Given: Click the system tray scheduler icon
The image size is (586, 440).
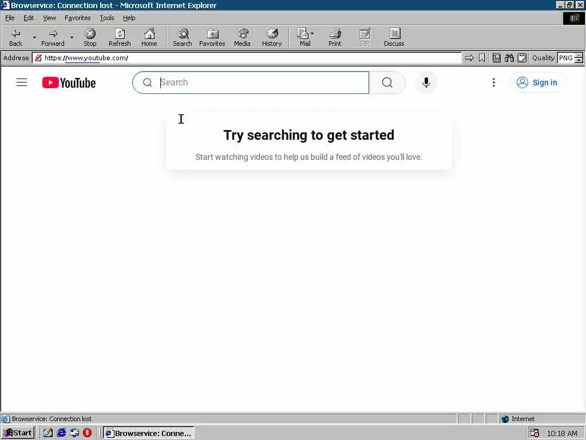Looking at the screenshot, I should click(534, 433).
